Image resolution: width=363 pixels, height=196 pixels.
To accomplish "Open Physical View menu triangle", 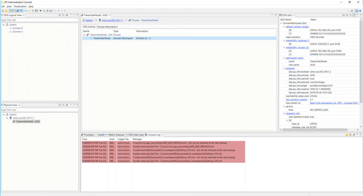I will tap(71, 104).
